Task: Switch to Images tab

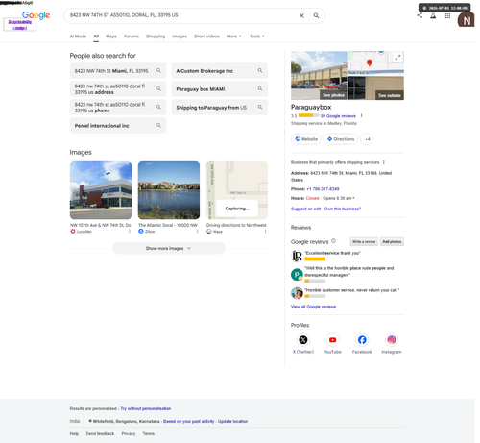Action: click(180, 37)
